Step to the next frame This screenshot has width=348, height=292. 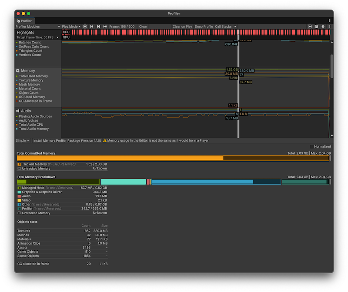point(99,27)
